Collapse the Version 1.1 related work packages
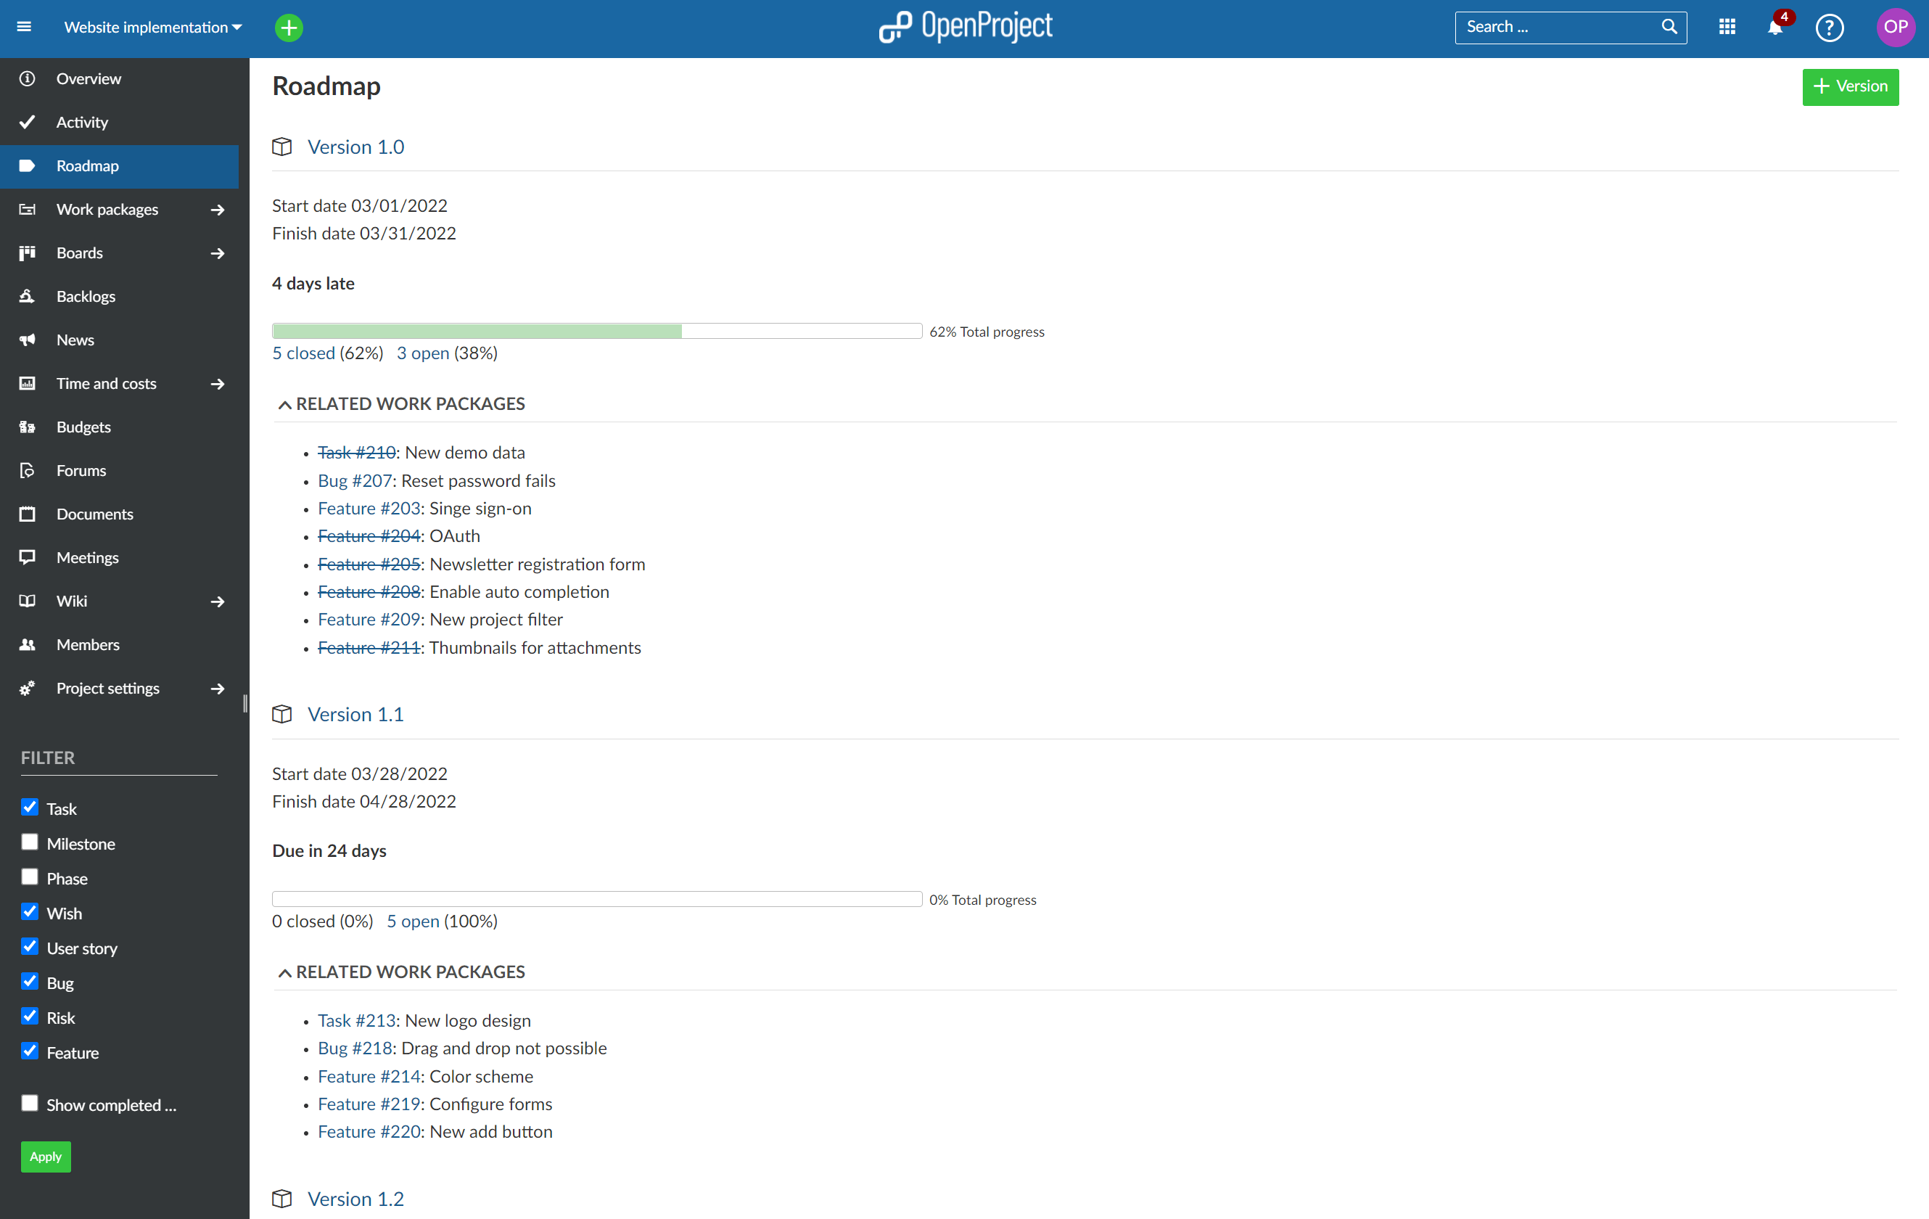This screenshot has height=1219, width=1929. point(281,972)
